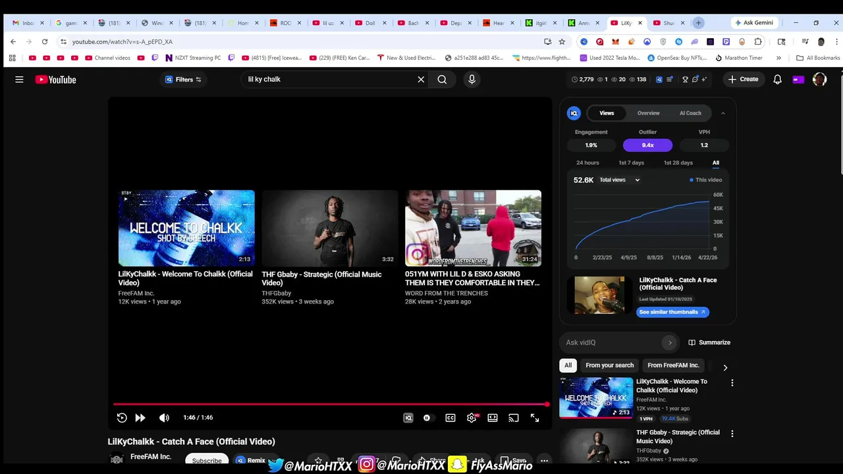Click Ask Gemini button
The height and width of the screenshot is (474, 843).
click(x=754, y=22)
